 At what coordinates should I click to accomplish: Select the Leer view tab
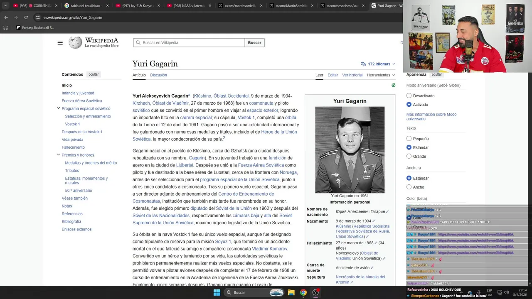click(319, 75)
